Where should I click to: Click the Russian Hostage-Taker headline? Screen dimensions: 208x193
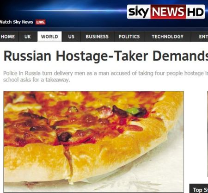pyautogui.click(x=106, y=56)
